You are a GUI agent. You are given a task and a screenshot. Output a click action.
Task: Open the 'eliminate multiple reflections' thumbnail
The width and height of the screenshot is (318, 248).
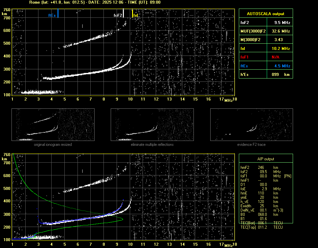pos(152,124)
